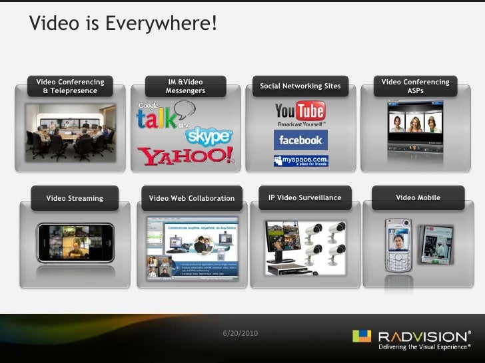This screenshot has height=363, width=485.
Task: Click the Skype logo
Action: 209,136
